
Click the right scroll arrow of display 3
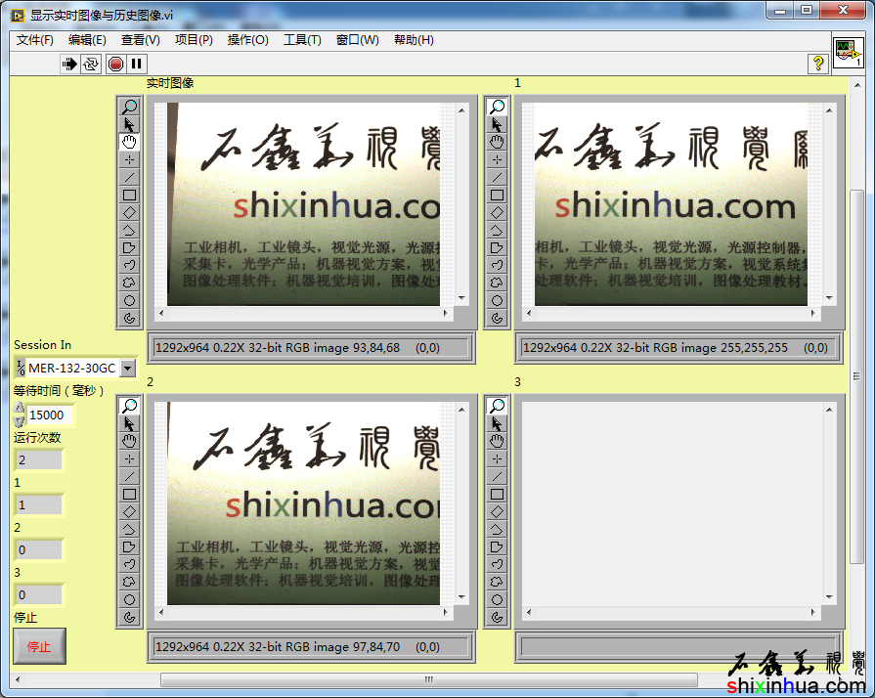coord(813,612)
